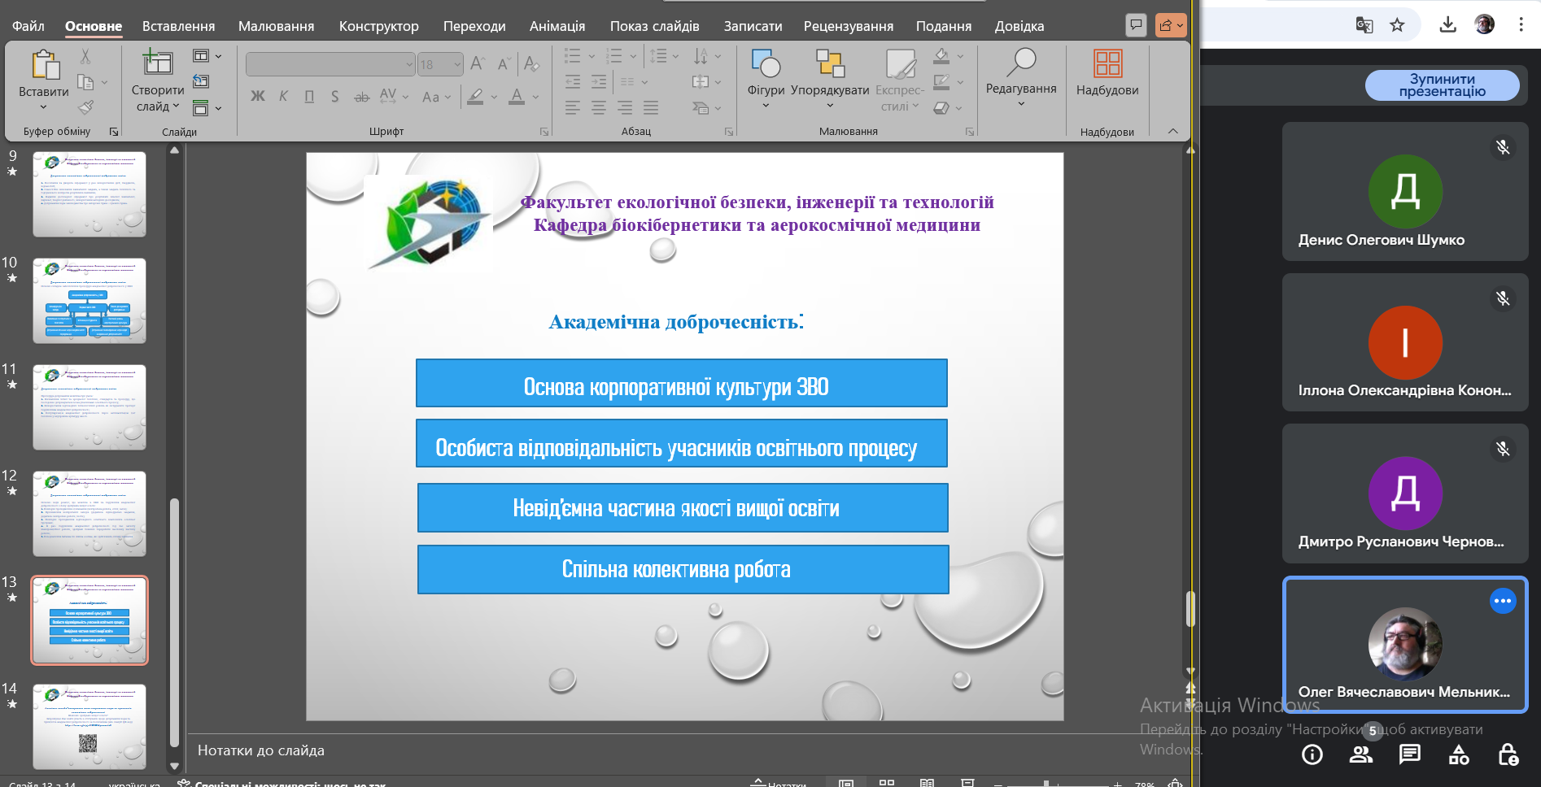Open the Arrange (Упорядкувати) tool

pos(829,64)
